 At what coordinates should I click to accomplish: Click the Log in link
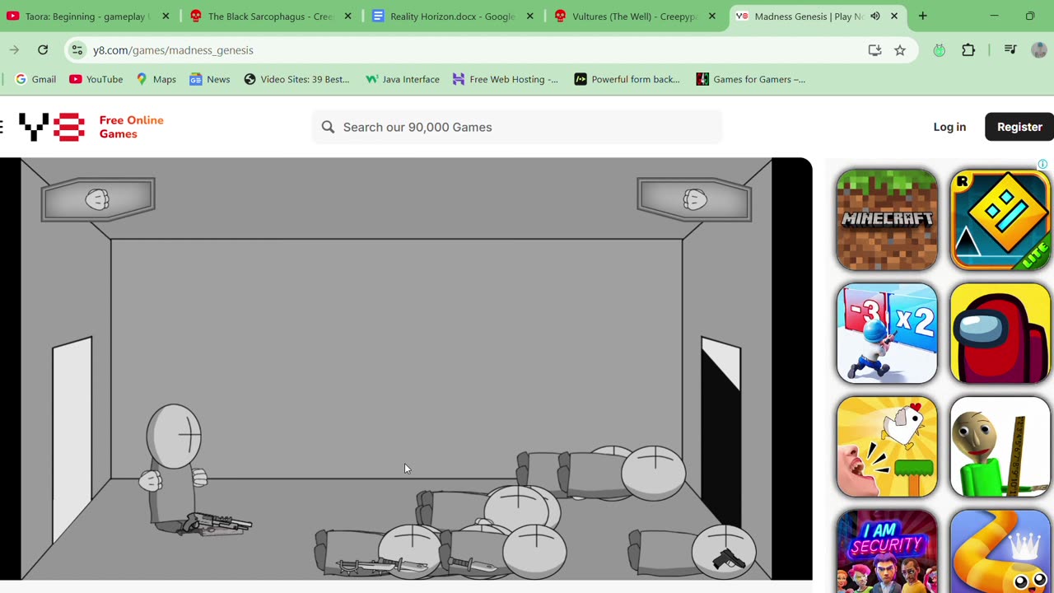949,127
